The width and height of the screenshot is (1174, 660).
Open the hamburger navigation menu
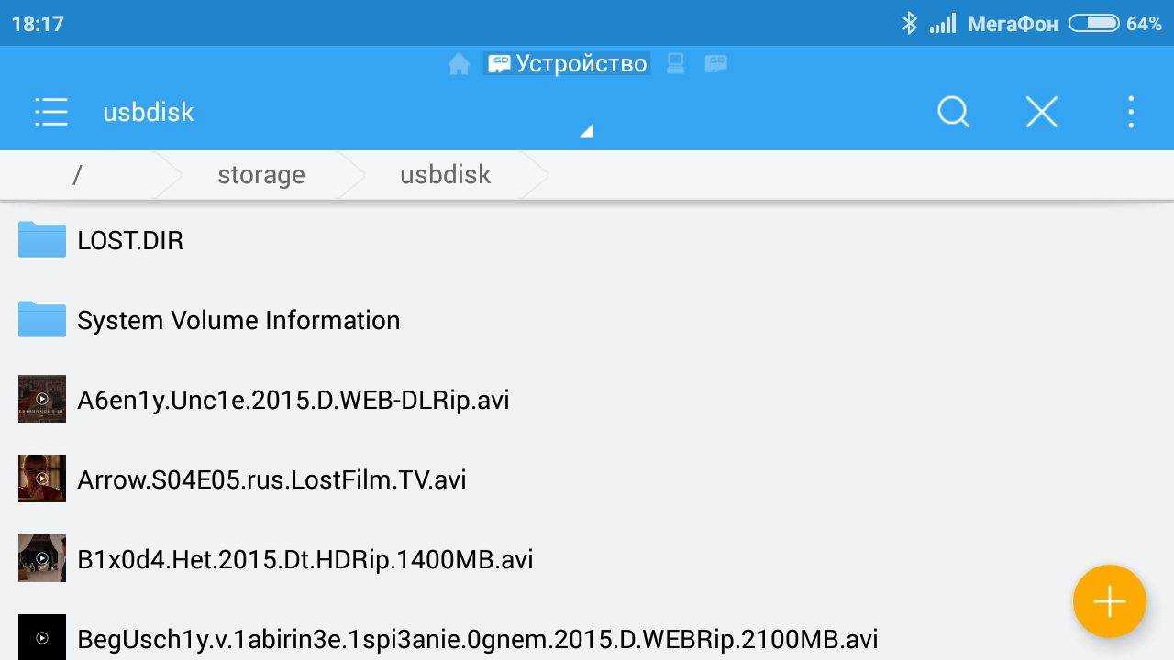[51, 112]
